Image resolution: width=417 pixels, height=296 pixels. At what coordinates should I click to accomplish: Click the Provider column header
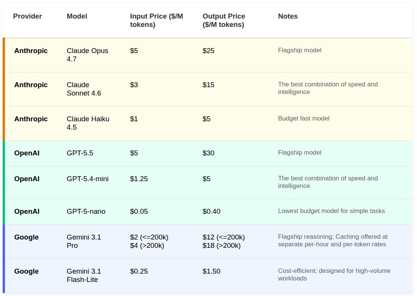click(27, 16)
